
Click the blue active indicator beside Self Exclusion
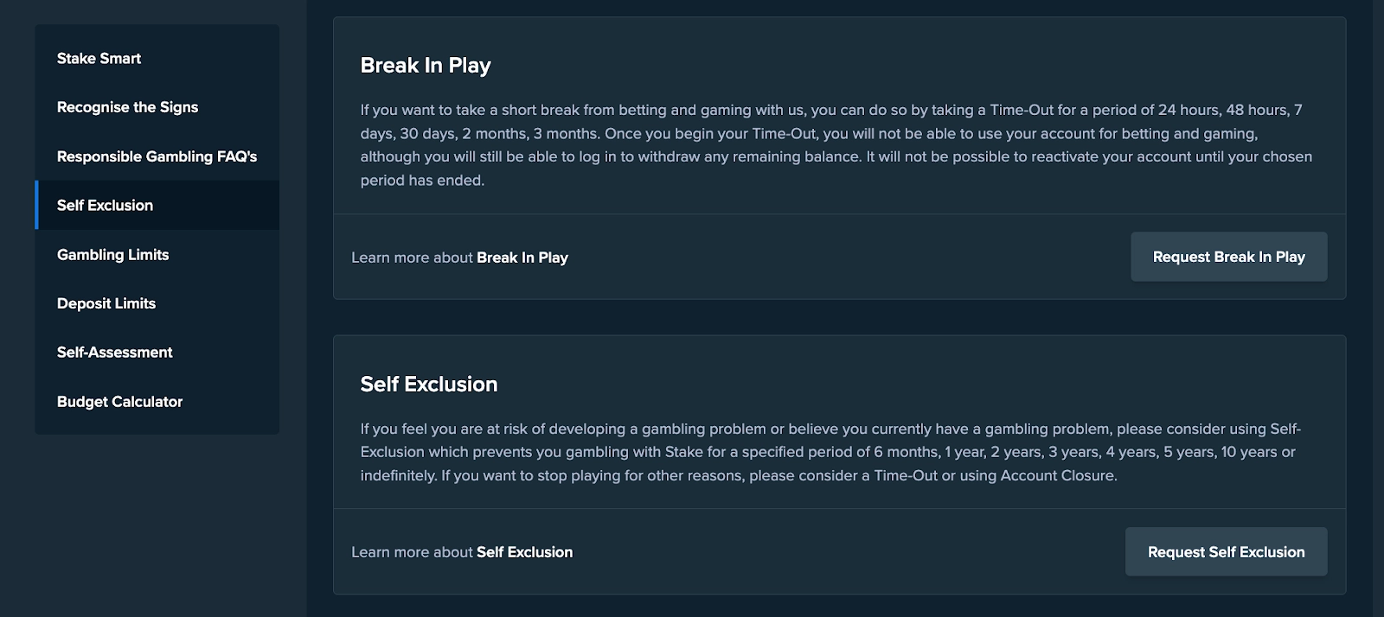36,206
